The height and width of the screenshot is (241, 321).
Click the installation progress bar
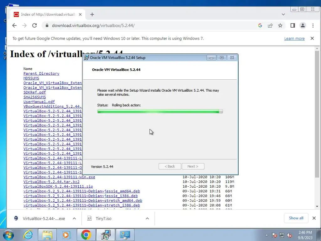(160, 111)
